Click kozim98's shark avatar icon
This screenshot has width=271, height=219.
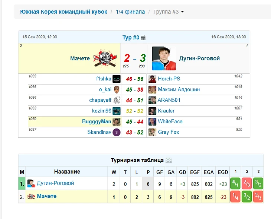pos(117,111)
